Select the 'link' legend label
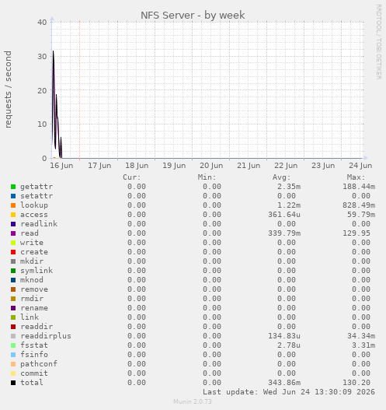386x410 pixels. point(30,317)
